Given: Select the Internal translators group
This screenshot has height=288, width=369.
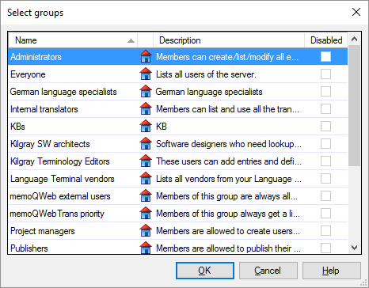Looking at the screenshot, I should coord(44,109).
